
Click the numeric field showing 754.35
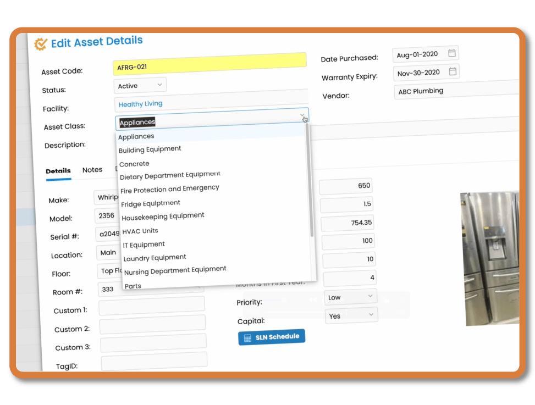coord(348,223)
